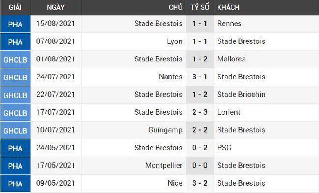Open the Lorient team link
The image size is (319, 193).
point(229,112)
